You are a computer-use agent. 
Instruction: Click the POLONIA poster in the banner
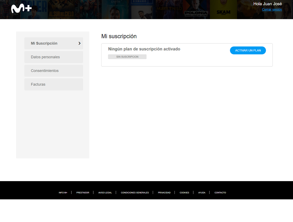(x=196, y=9)
